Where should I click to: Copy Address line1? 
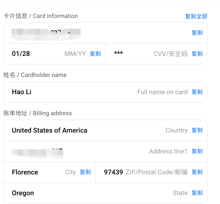coord(197,151)
